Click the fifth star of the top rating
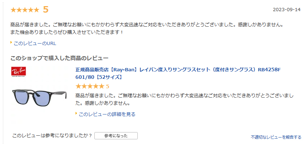The height and width of the screenshot is (144, 308). [x=37, y=10]
